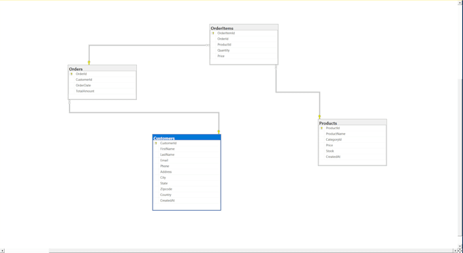Viewport: 463px width, 253px height.
Task: Click the primary key icon in Products table
Action: point(321,129)
